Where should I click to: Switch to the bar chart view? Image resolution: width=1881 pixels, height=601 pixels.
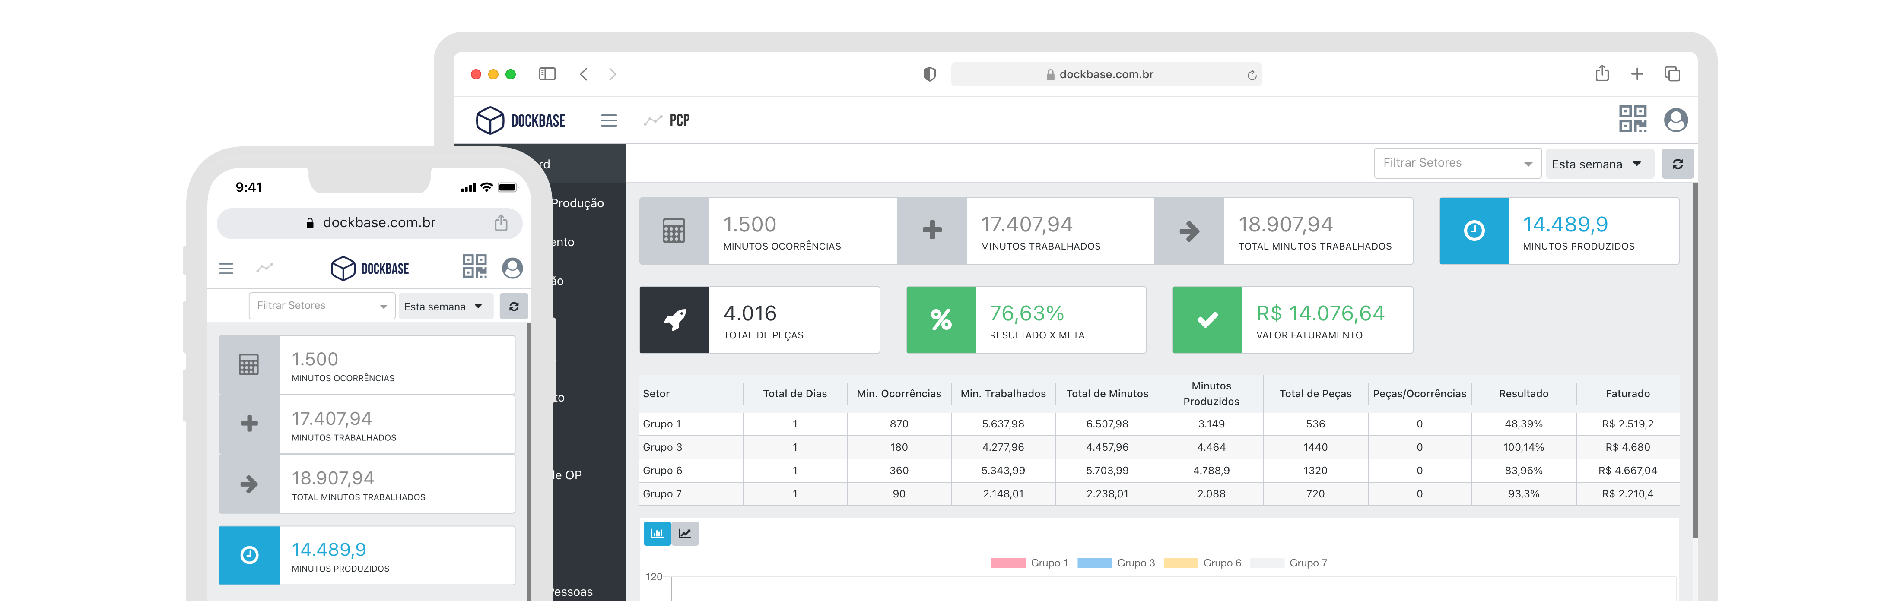(657, 533)
